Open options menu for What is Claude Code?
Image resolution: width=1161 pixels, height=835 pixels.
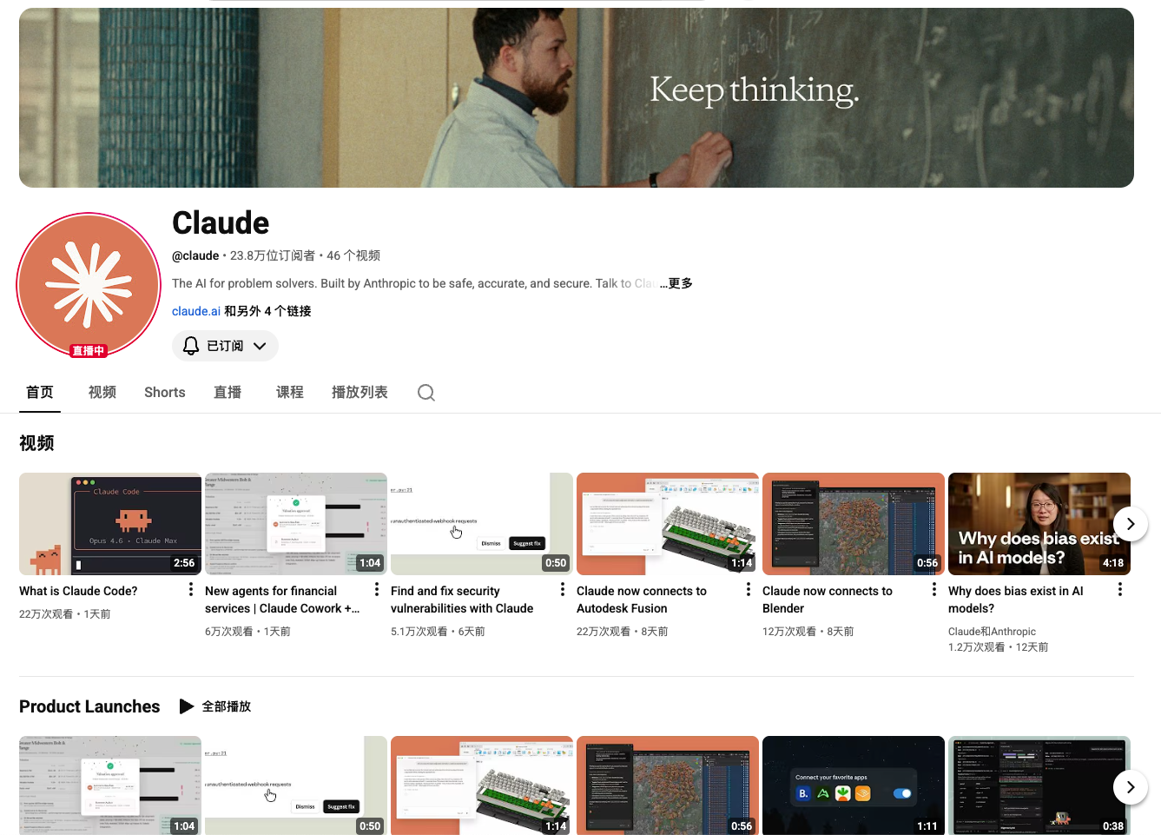[x=191, y=590]
